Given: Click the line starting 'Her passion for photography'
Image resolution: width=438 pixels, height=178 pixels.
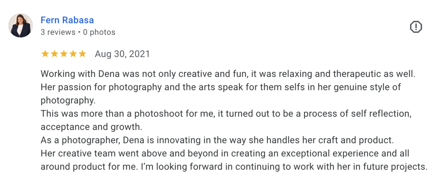Looking at the screenshot, I should click(221, 87).
